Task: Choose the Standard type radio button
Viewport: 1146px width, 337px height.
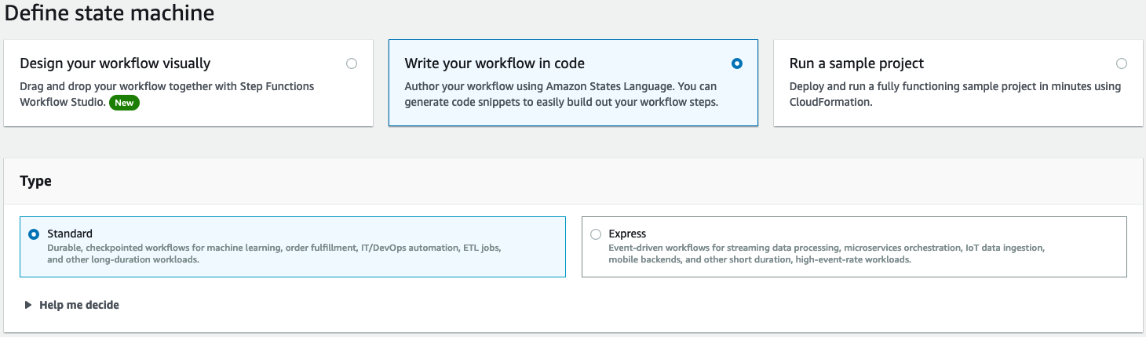Action: [34, 234]
